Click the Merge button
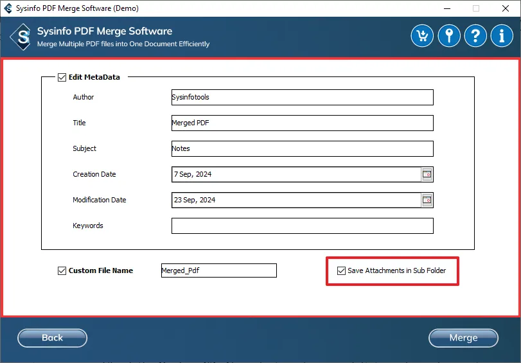Image resolution: width=521 pixels, height=363 pixels. [x=464, y=338]
